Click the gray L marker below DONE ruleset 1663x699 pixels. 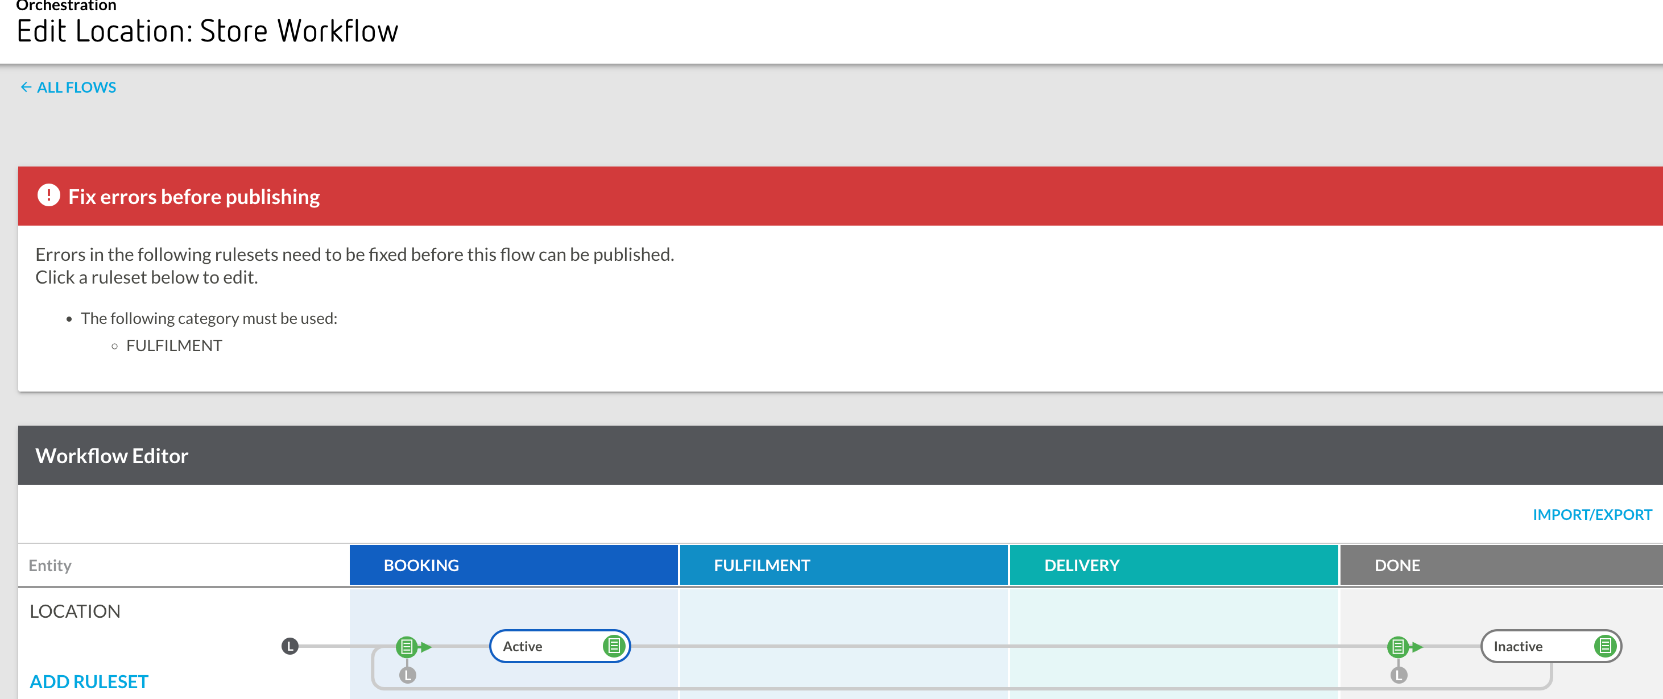1399,675
